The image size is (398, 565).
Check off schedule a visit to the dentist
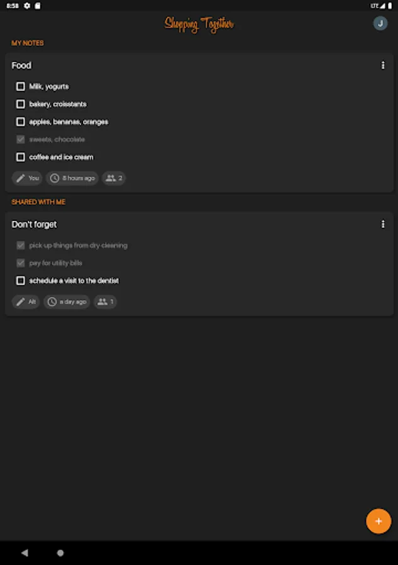point(21,281)
